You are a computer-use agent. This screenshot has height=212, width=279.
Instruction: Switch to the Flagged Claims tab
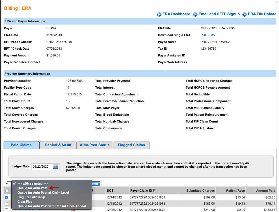(x=131, y=145)
